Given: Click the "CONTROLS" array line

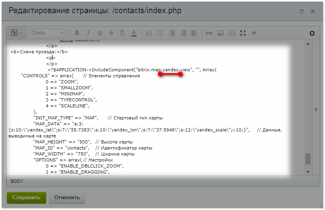Looking at the screenshot, I should pyautogui.click(x=80, y=76).
